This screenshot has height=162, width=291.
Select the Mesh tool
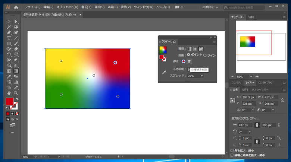(x=9, y=71)
